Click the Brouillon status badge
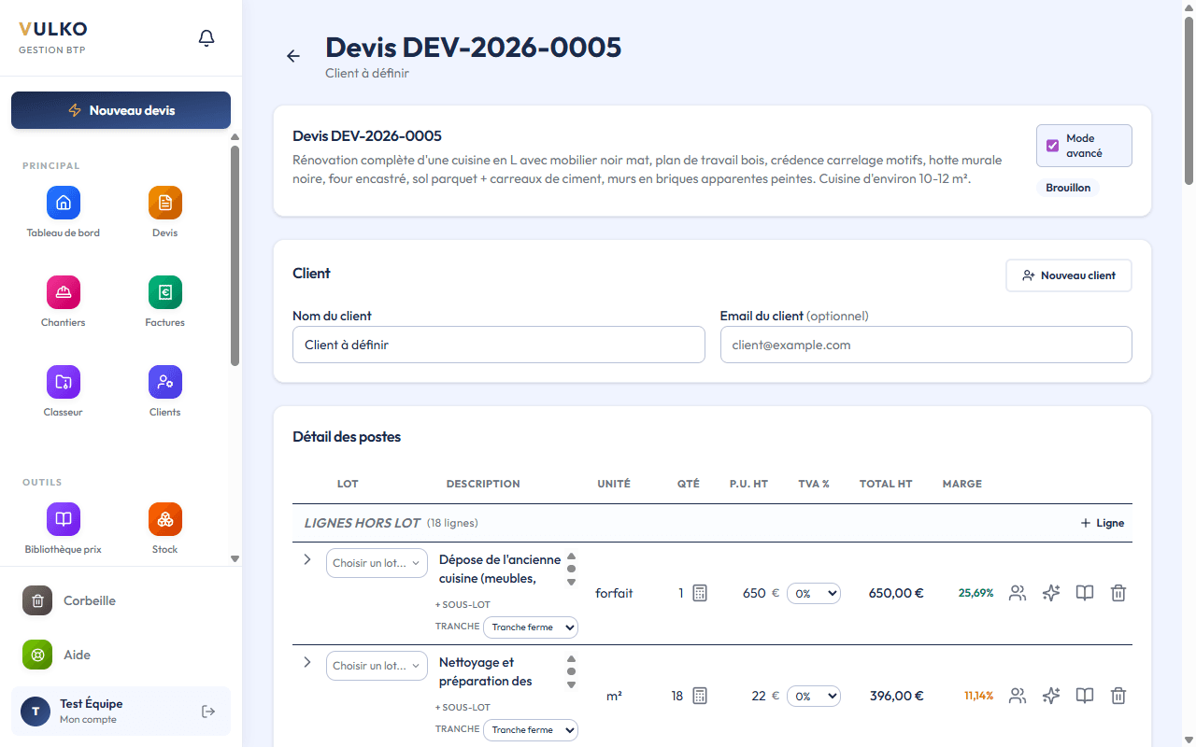The height and width of the screenshot is (747, 1196). (1068, 188)
